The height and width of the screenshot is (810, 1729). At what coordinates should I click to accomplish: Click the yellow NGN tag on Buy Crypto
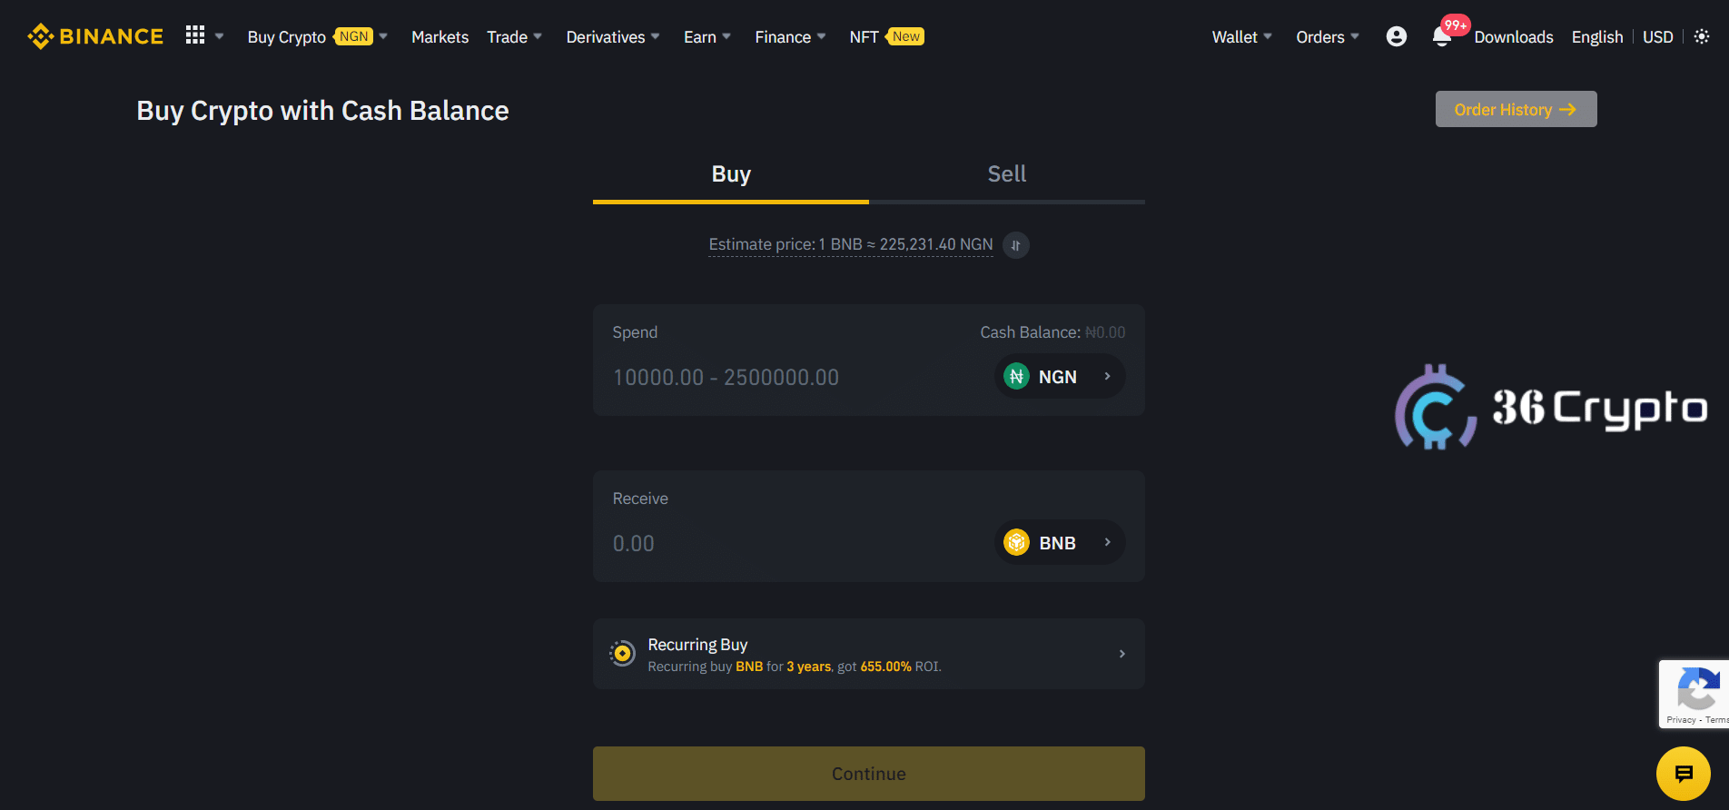tap(353, 36)
